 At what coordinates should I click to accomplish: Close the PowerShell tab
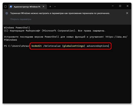(x=44, y=6)
